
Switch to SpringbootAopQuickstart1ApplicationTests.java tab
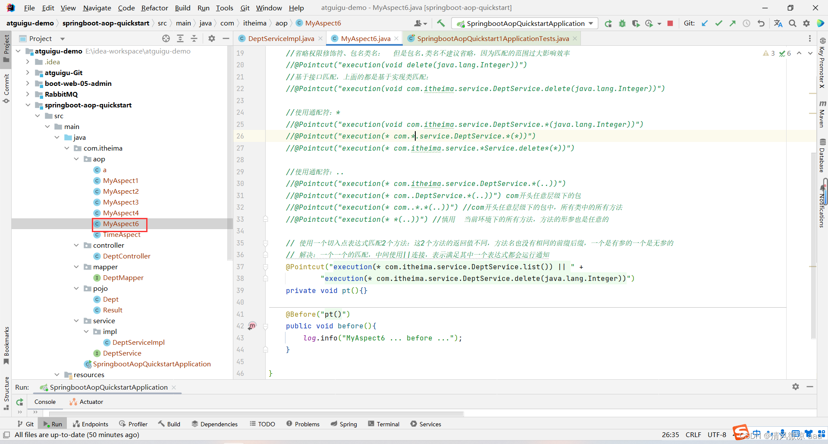(x=492, y=38)
